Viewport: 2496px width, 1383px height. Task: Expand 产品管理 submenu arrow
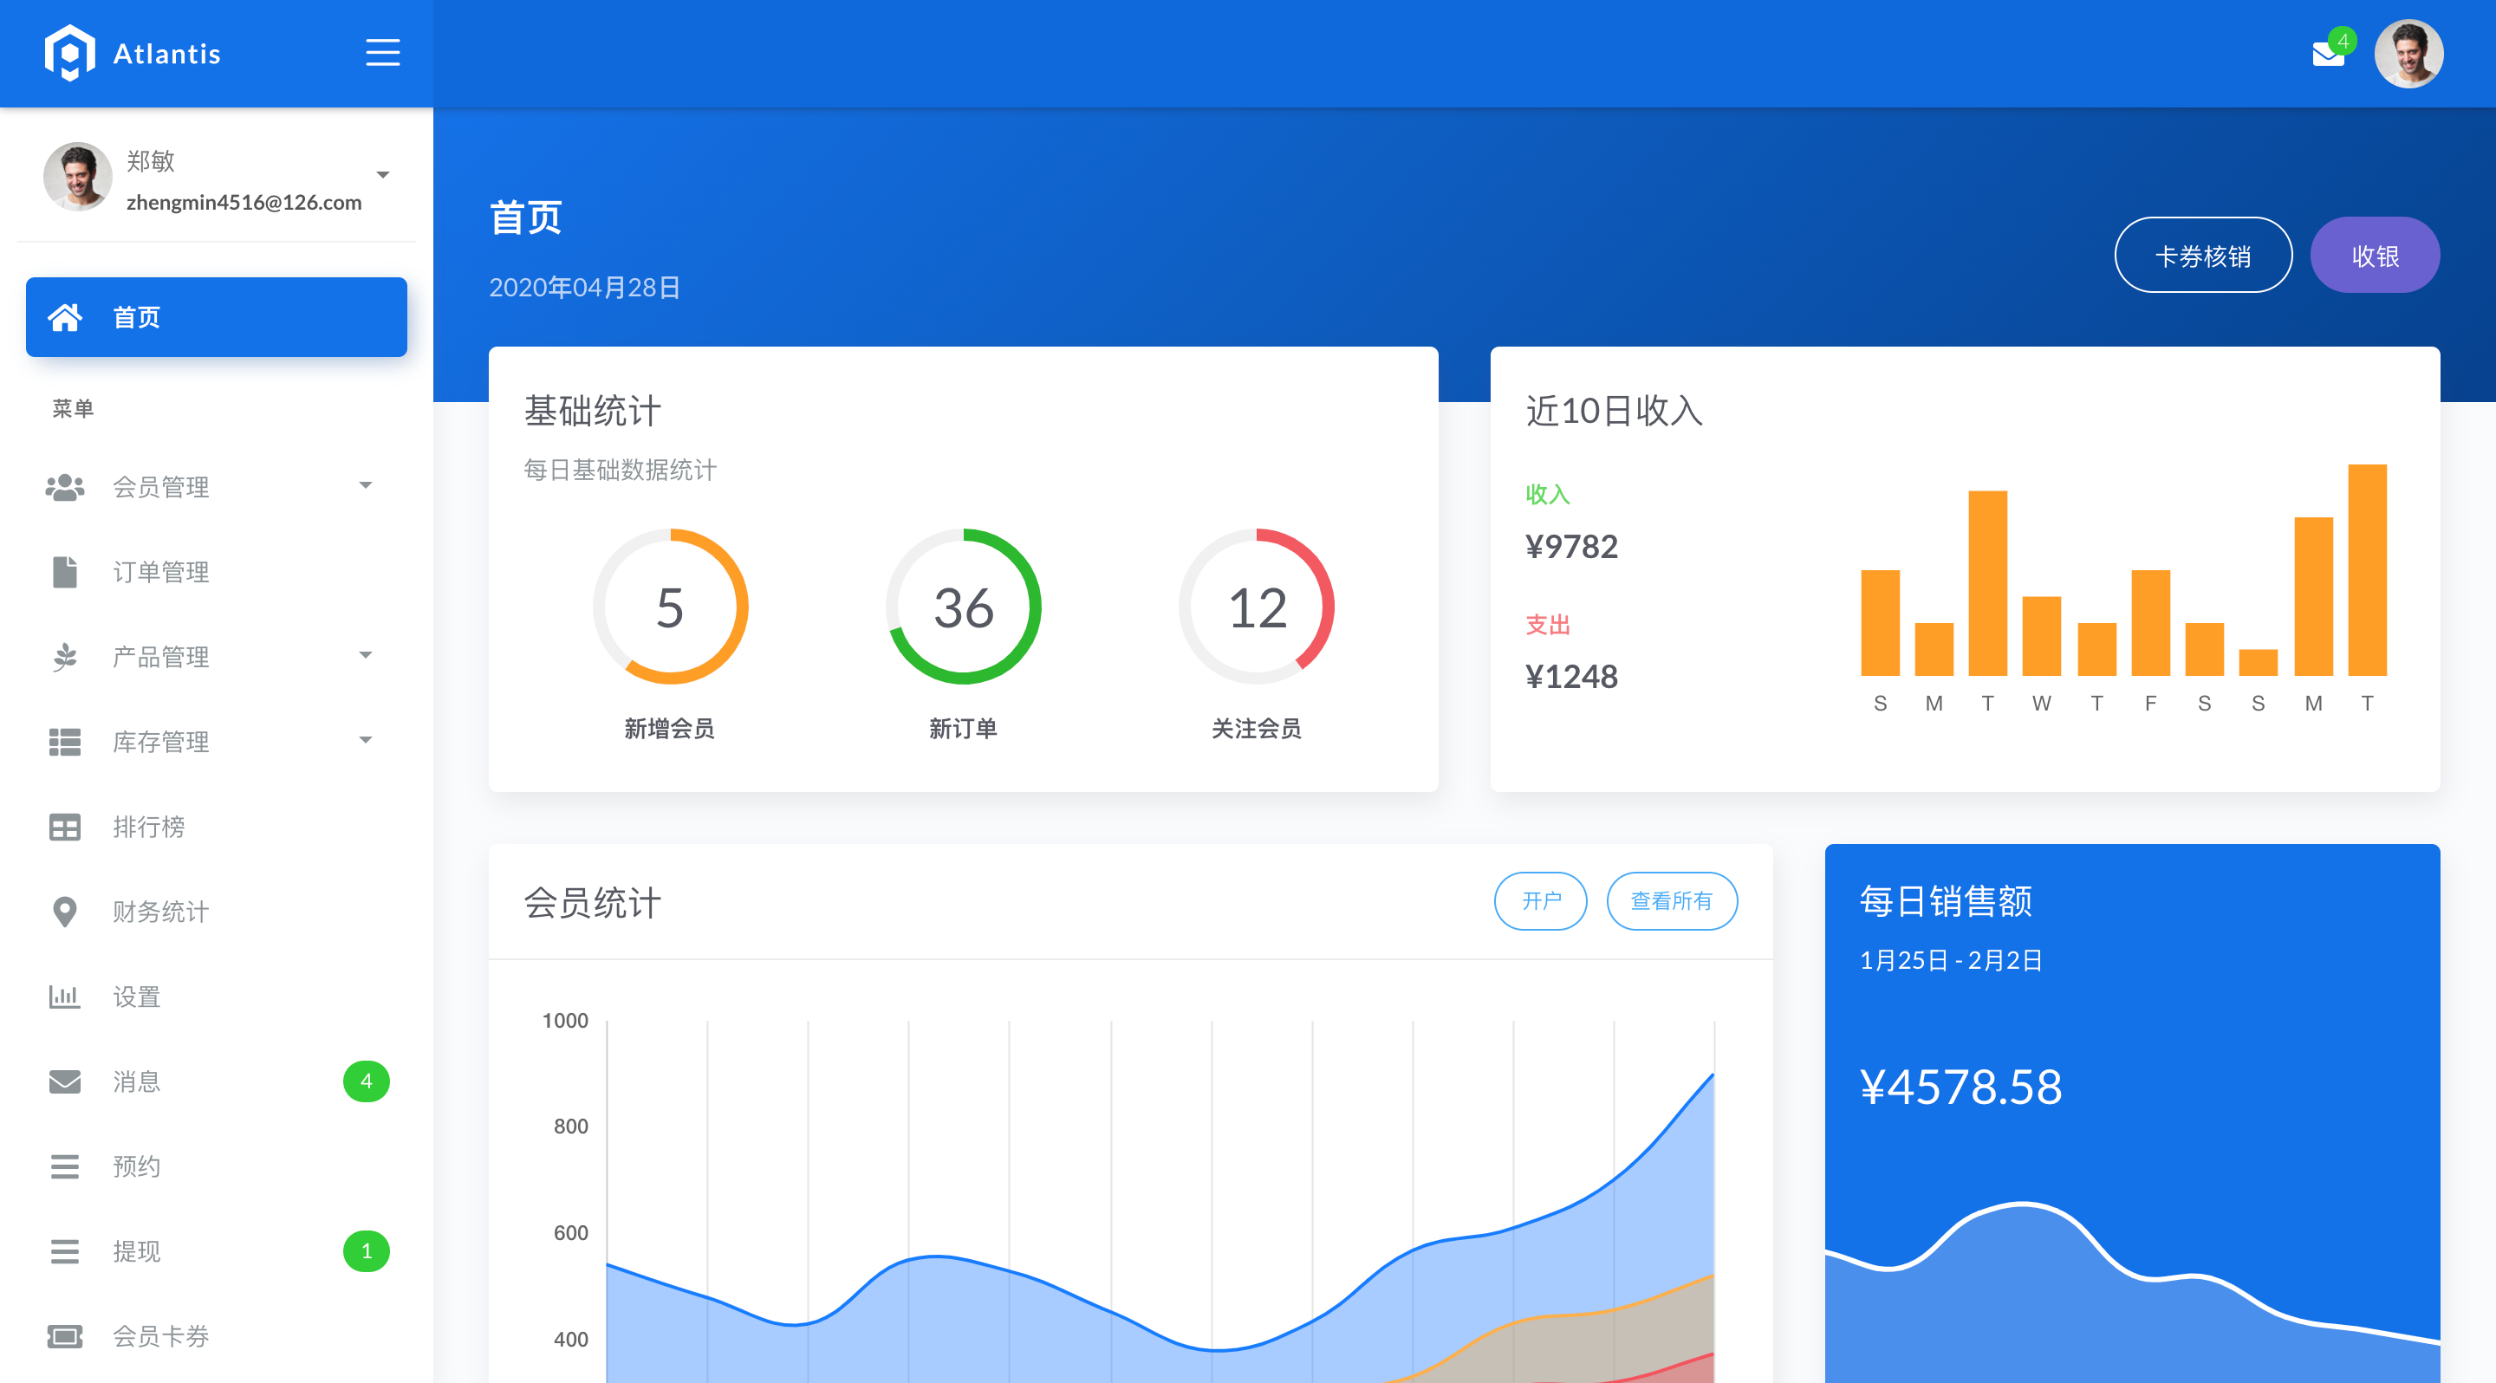(x=365, y=656)
